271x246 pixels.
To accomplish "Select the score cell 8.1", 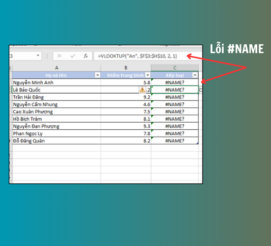I will click(126, 119).
